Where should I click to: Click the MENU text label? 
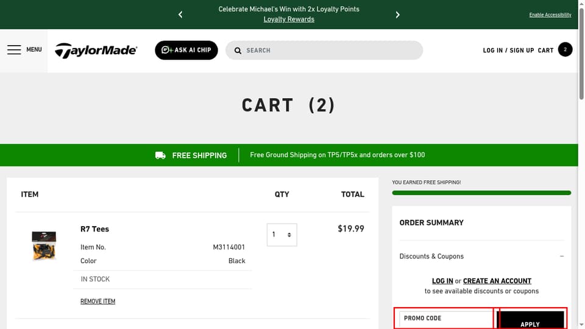pos(34,49)
